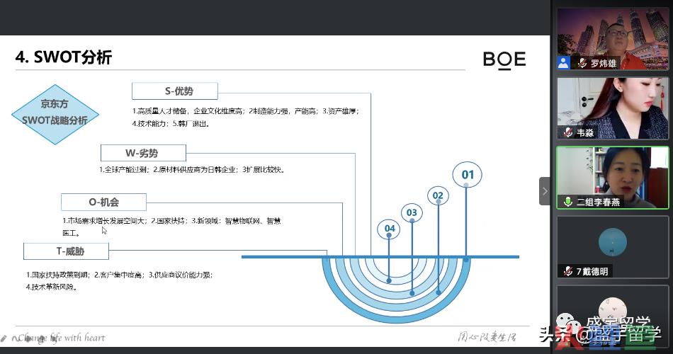Click 罗炜雄's muted microphone icon
The image size is (673, 354).
pyautogui.click(x=582, y=63)
